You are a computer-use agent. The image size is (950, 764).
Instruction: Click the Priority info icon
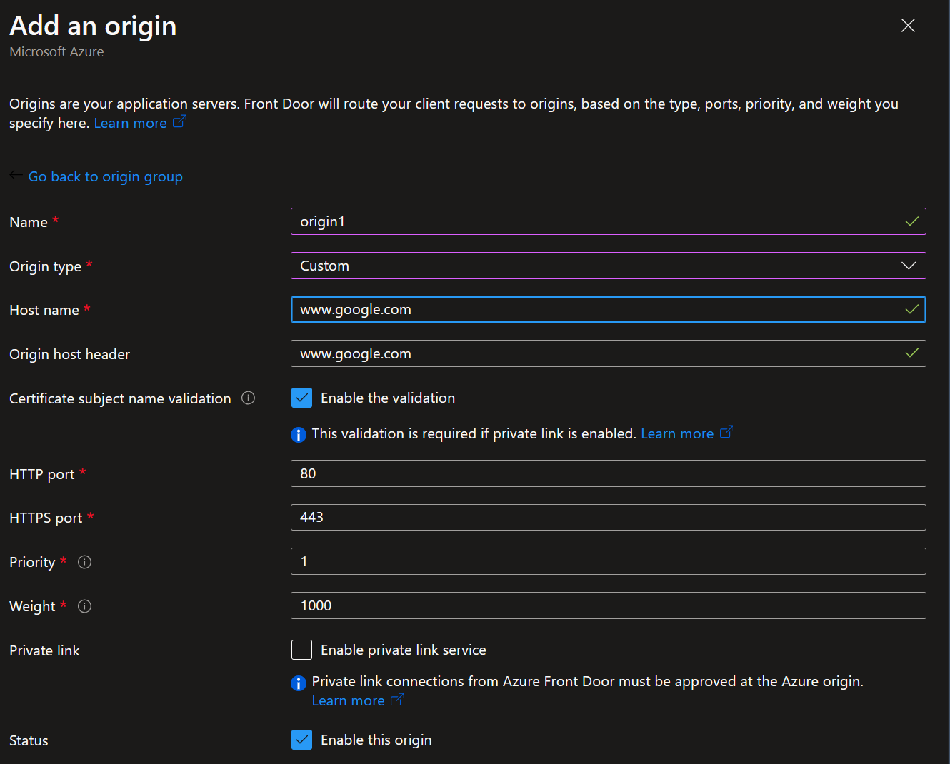point(84,562)
